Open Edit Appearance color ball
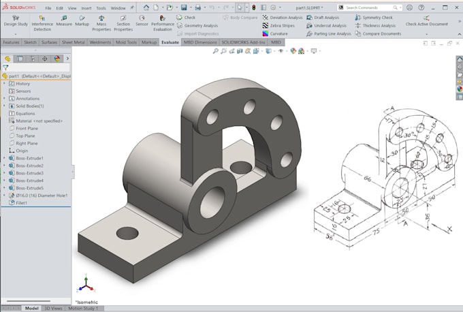Screen dimensions: 463x312 coord(293,51)
